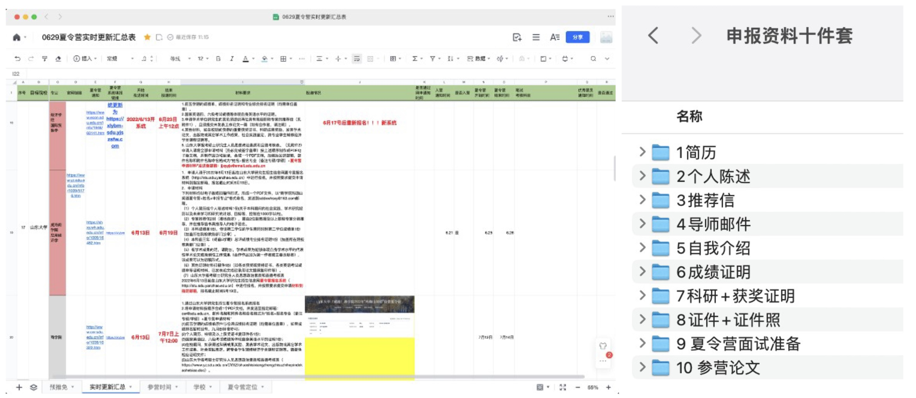Click the filter funnel icon
Viewport: 916px width, 398px height.
tap(432, 59)
